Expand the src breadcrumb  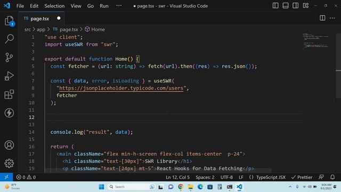[x=27, y=29]
